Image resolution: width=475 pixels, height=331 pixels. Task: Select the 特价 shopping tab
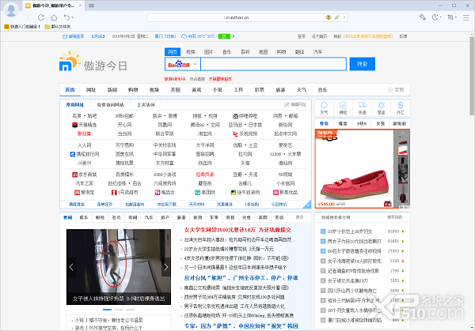click(324, 124)
